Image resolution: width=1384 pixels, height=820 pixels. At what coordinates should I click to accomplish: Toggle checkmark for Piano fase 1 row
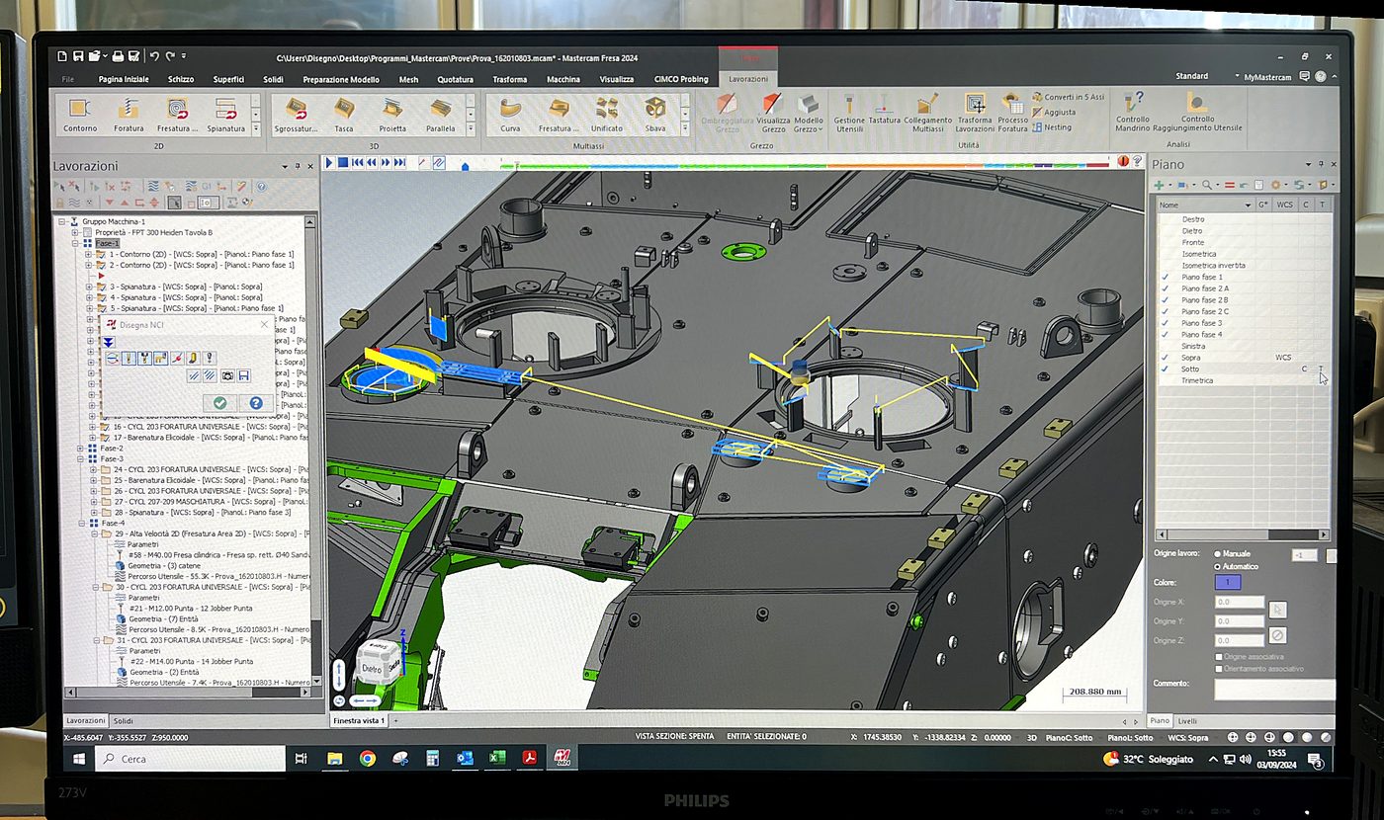1166,277
